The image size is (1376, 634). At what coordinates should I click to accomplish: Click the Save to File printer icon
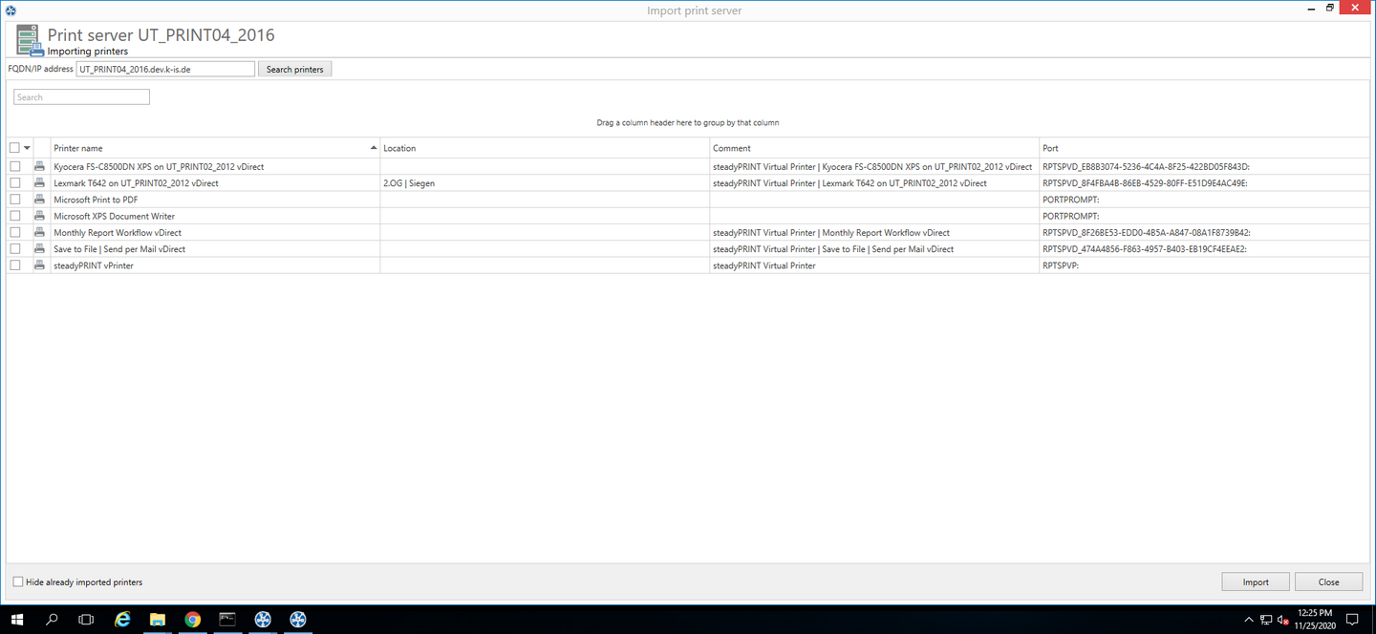39,249
